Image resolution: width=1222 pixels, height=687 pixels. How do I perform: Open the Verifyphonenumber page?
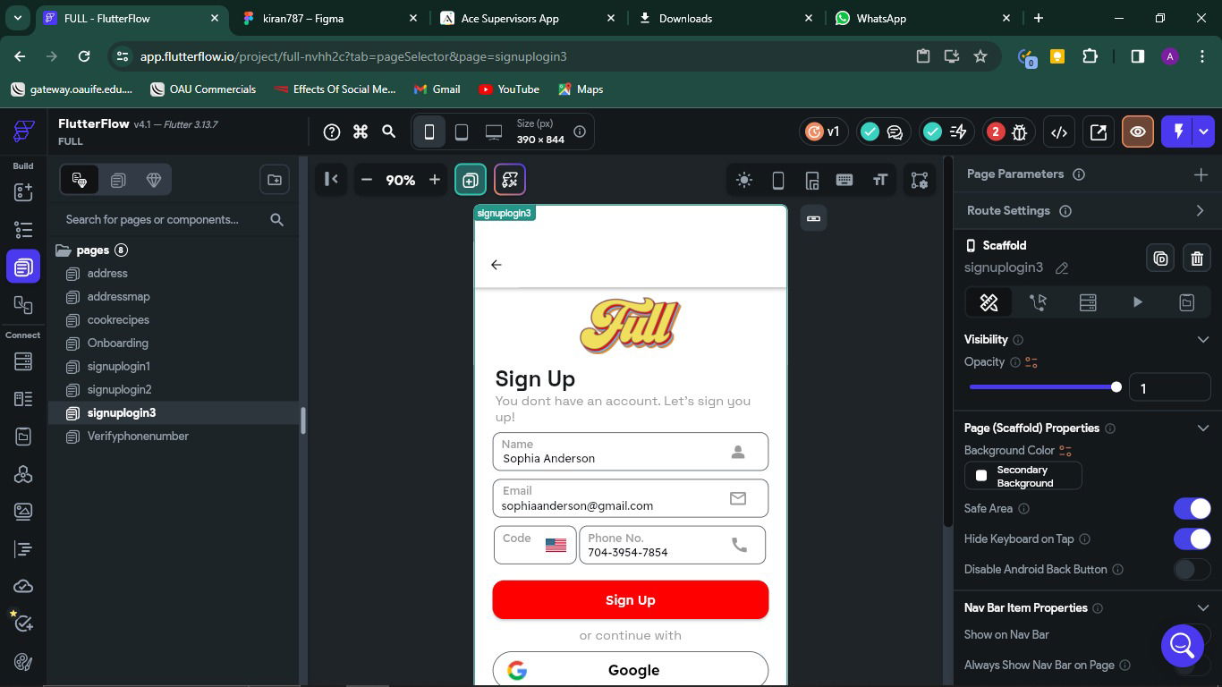tap(138, 436)
